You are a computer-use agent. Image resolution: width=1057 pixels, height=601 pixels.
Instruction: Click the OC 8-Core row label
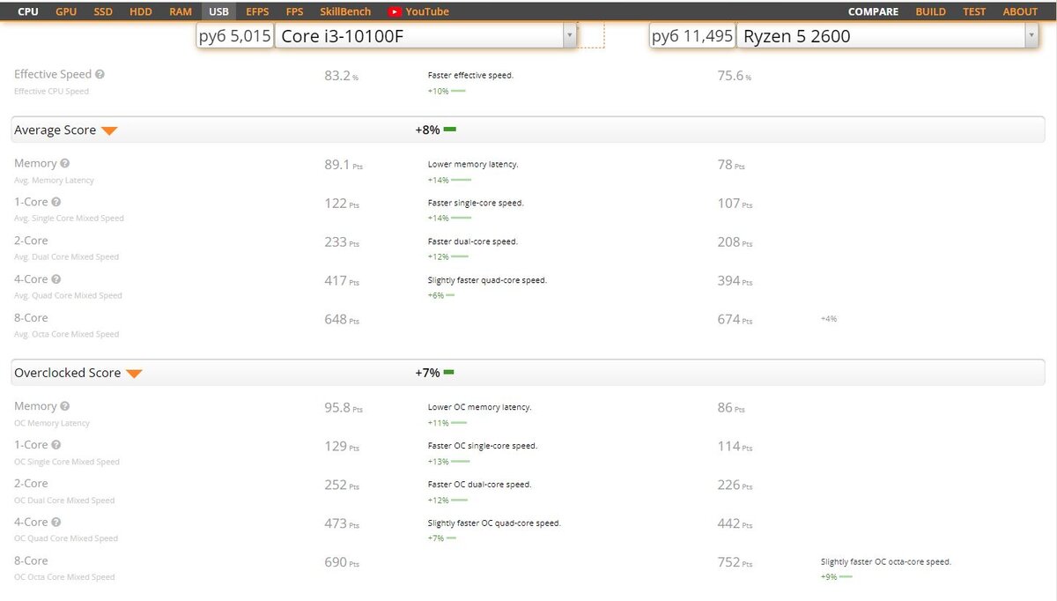tap(31, 560)
